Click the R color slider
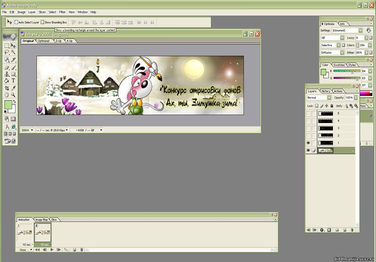The height and width of the screenshot is (262, 376). (347, 71)
